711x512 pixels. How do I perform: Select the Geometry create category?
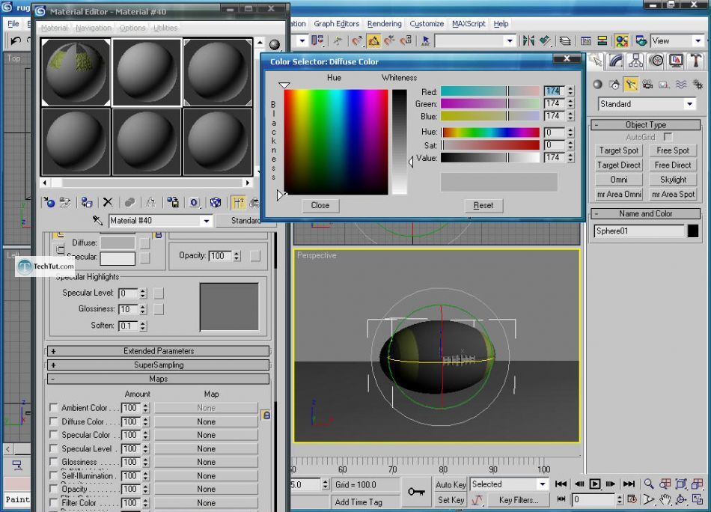[598, 85]
